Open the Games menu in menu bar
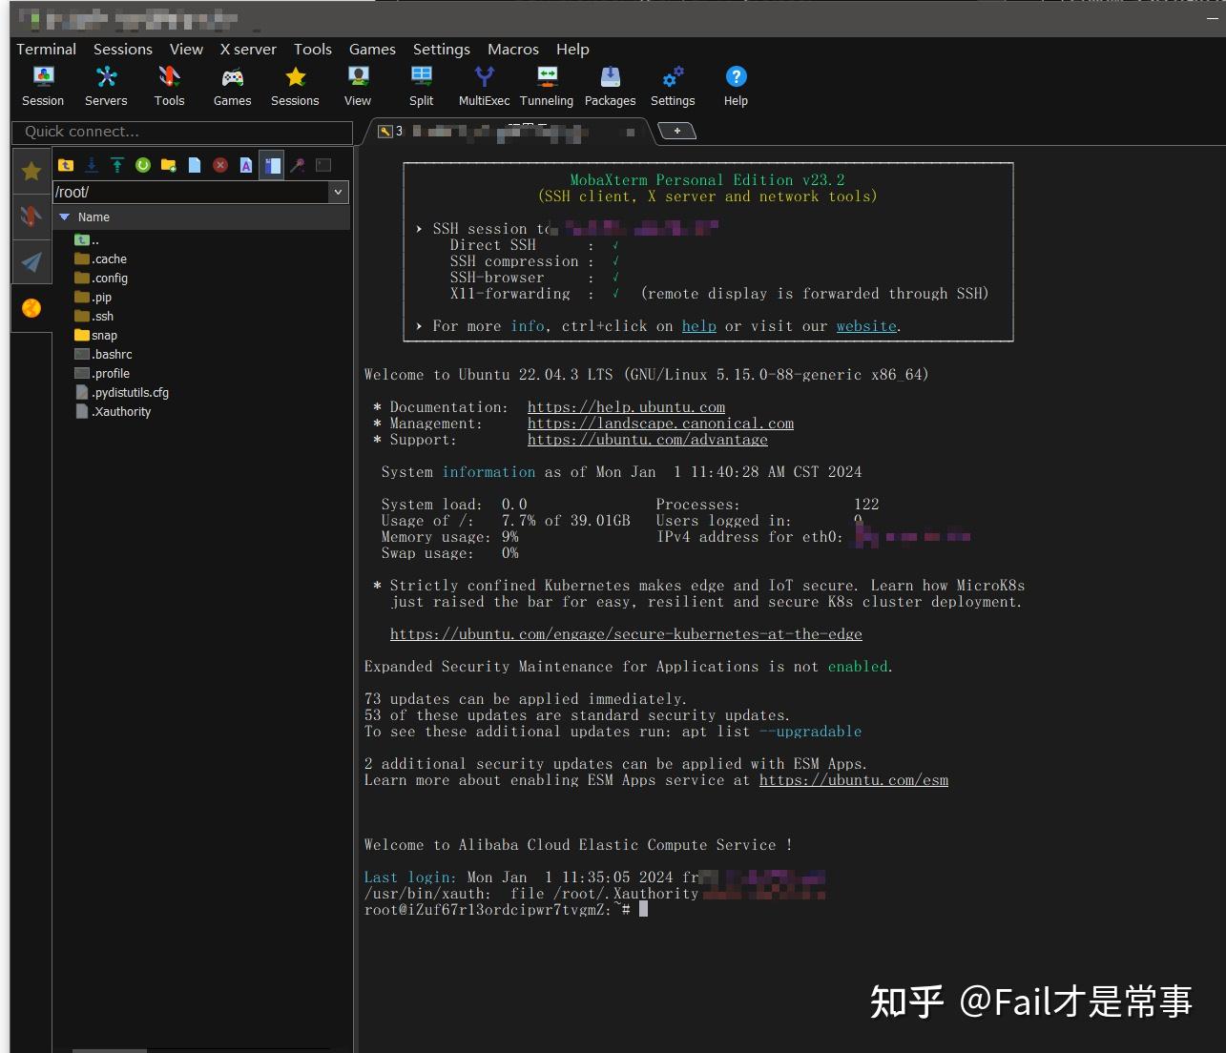The width and height of the screenshot is (1226, 1053). click(372, 49)
